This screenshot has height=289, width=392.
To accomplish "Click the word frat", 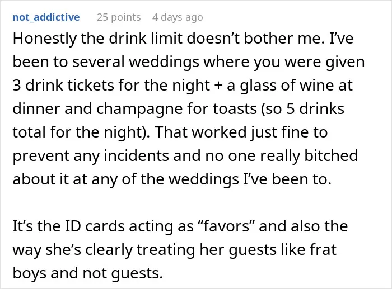I will [324, 249].
